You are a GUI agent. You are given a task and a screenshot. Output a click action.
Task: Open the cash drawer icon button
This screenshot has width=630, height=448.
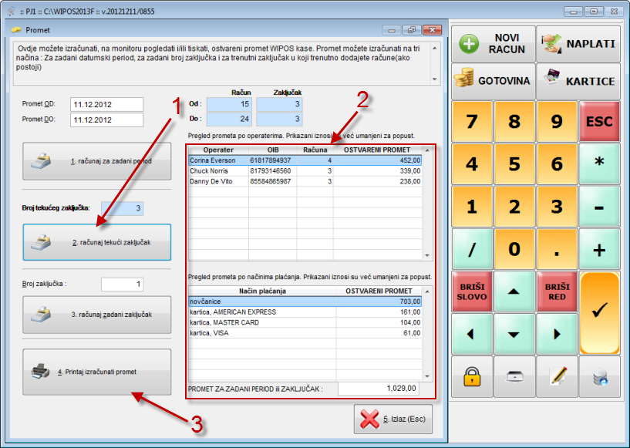point(514,377)
